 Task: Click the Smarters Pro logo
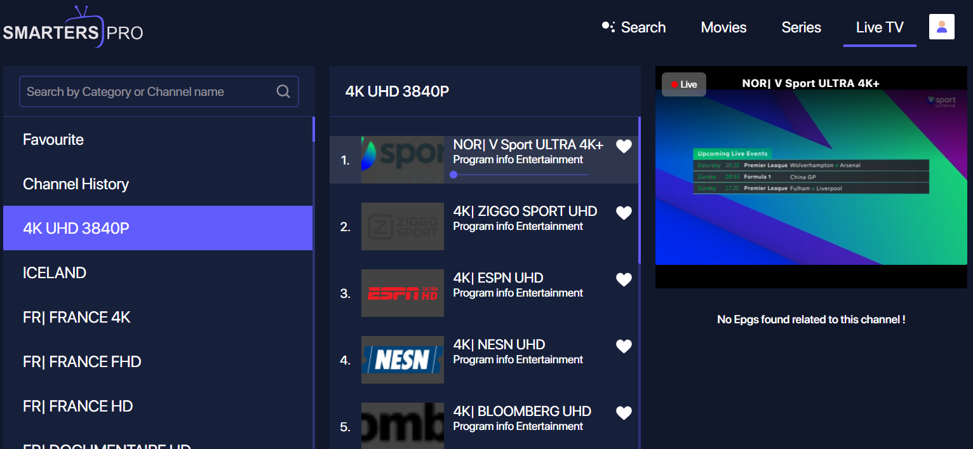[72, 27]
